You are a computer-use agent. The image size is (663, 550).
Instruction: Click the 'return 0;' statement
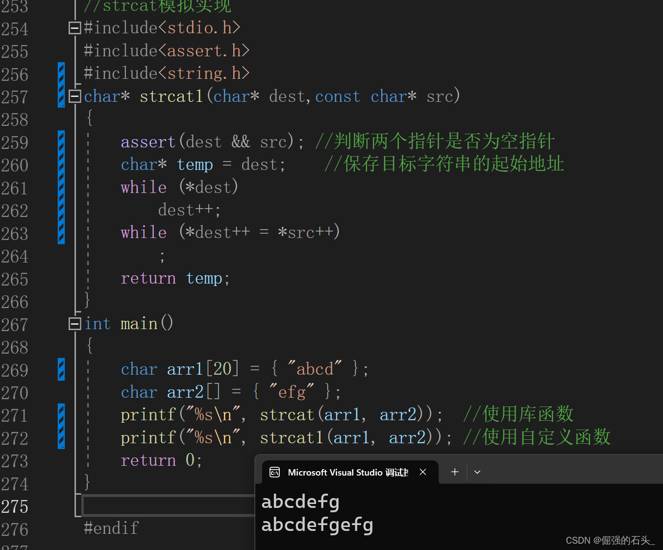[161, 460]
